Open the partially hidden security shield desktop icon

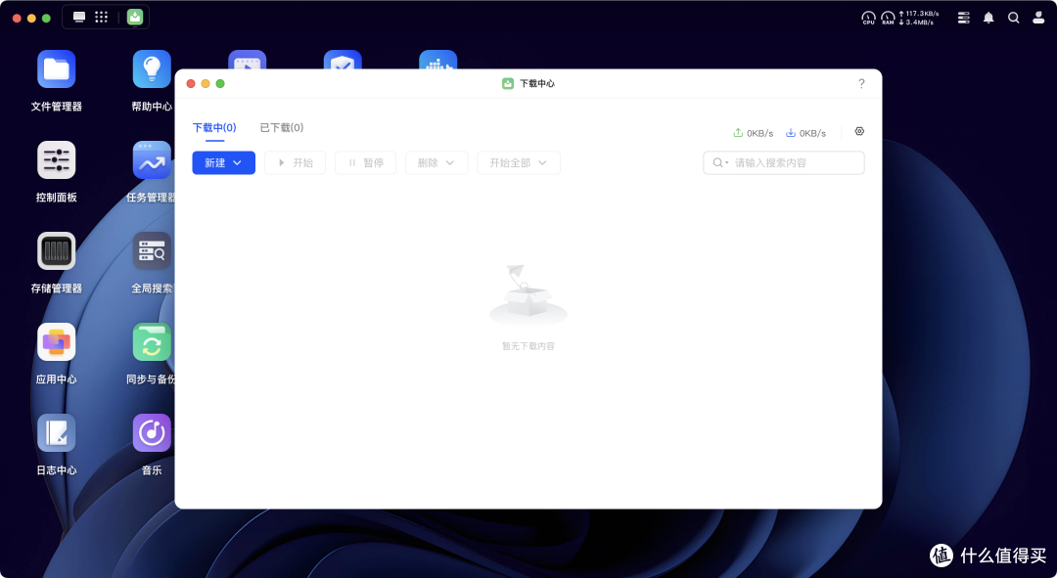pos(343,60)
